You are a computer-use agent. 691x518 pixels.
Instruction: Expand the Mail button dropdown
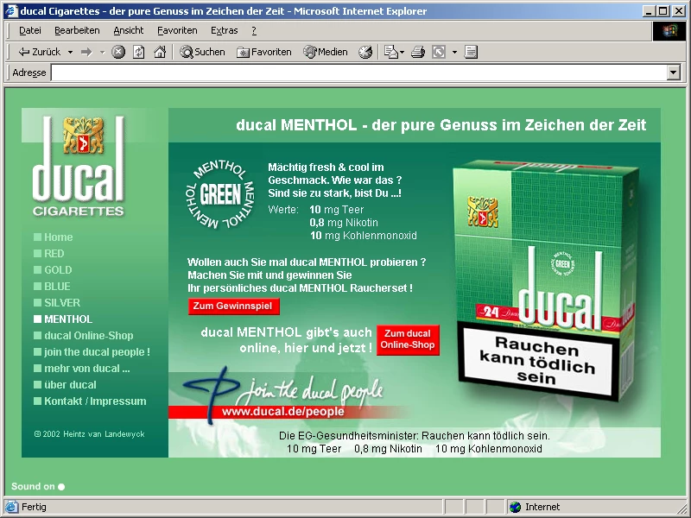(401, 52)
